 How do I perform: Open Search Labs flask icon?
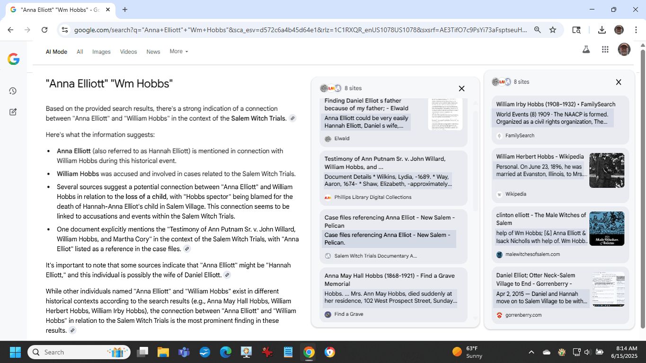(586, 50)
